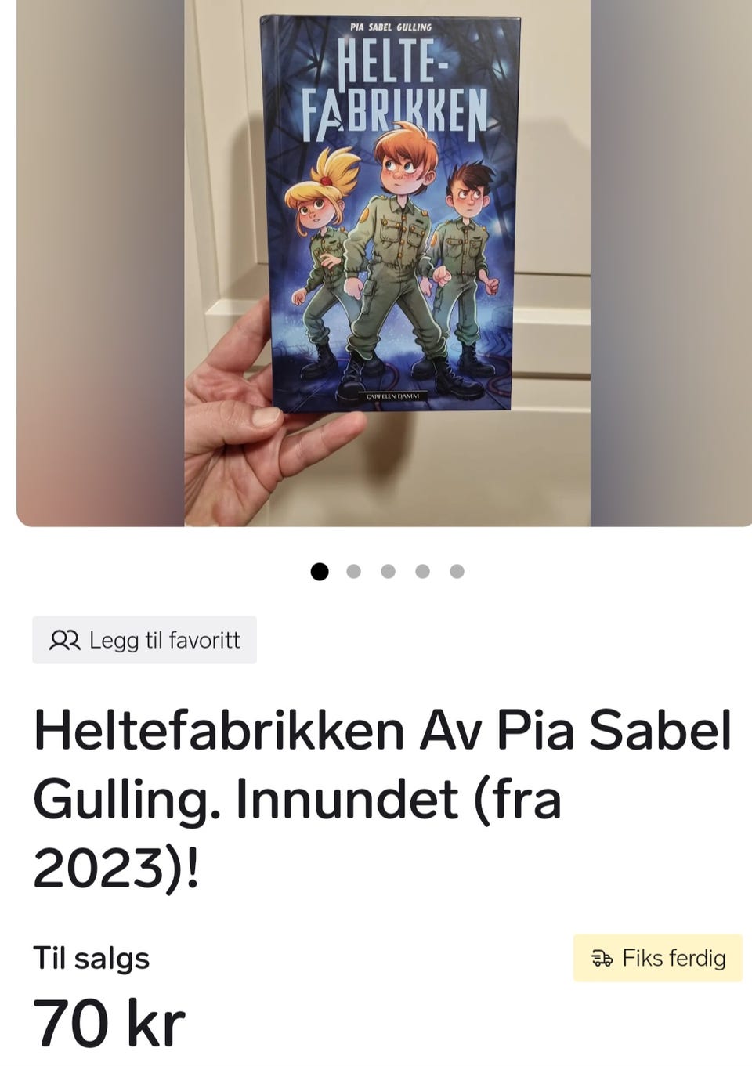Screen dimensions: 752x1066
Task: Show the third image via carousel dot
Action: 389,571
